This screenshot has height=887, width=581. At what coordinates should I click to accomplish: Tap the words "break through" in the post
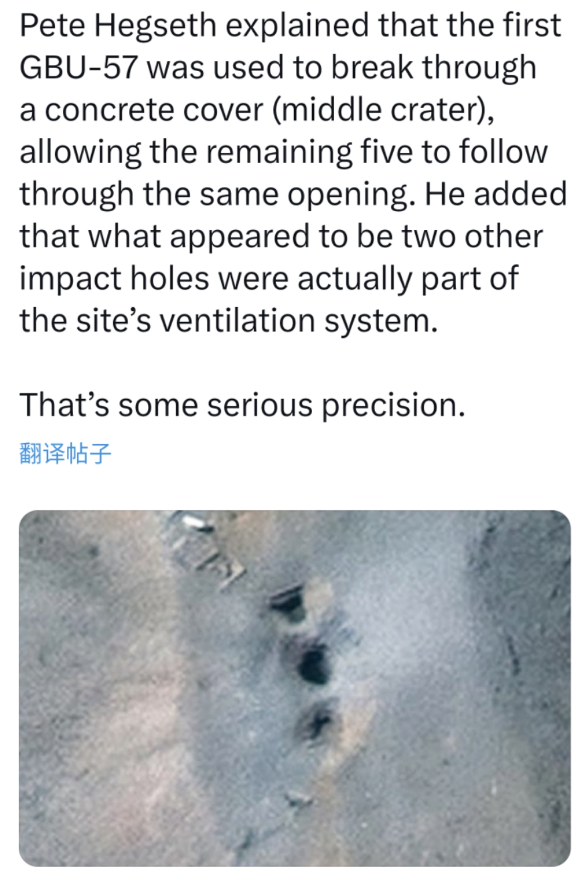434,68
